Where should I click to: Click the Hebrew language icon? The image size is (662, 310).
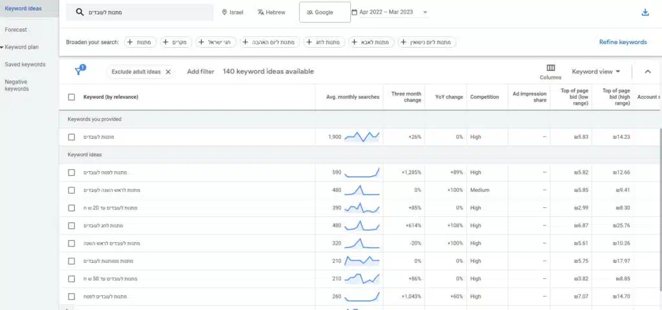(x=261, y=12)
